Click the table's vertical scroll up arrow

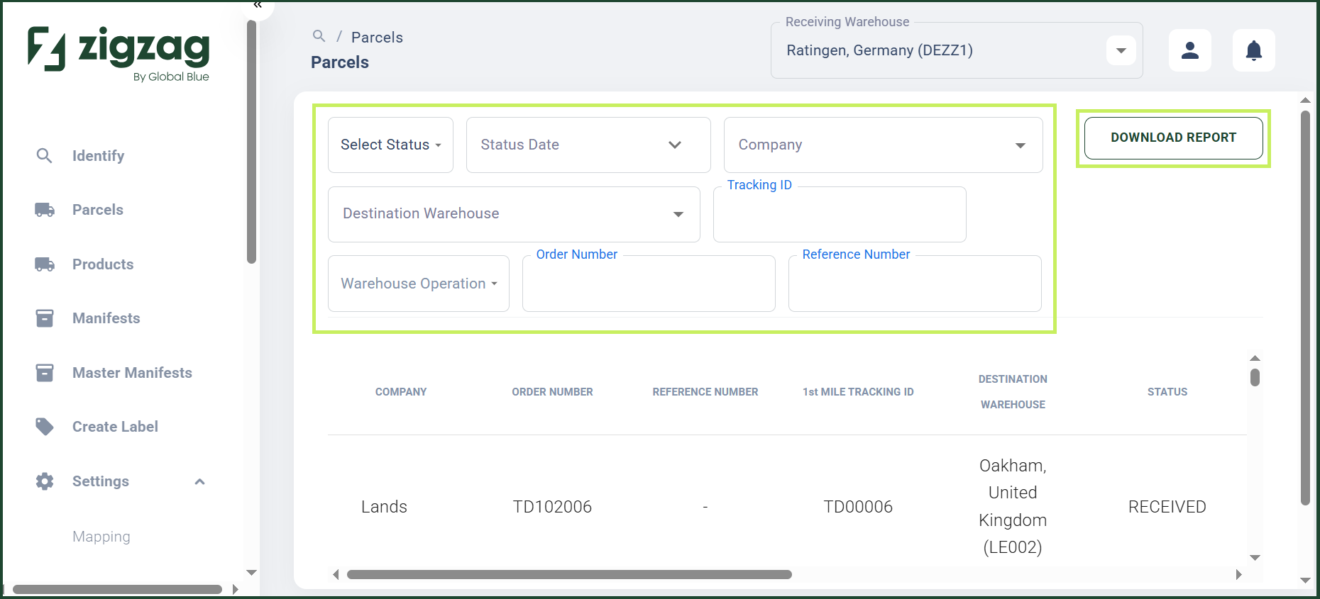click(x=1255, y=358)
